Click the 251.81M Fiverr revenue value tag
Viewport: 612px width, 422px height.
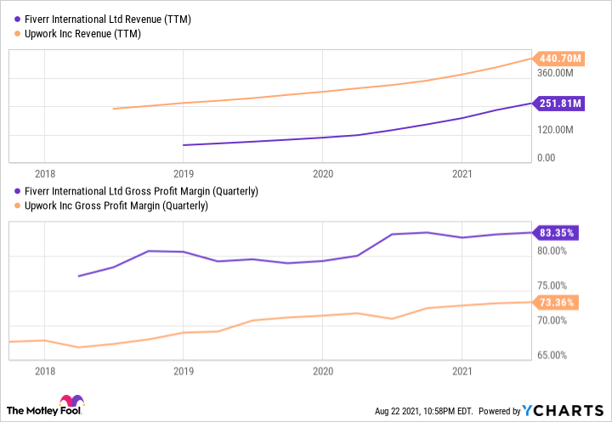(558, 104)
